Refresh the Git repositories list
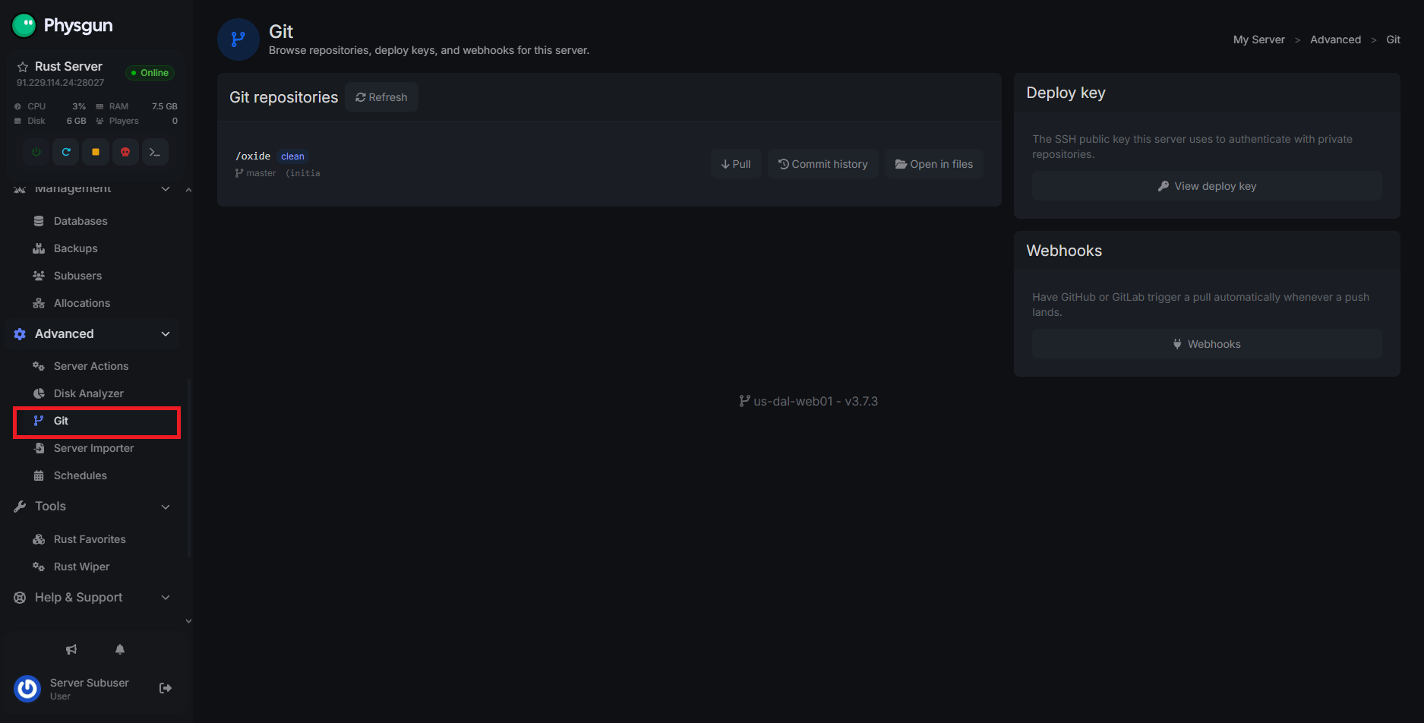1424x723 pixels. [x=381, y=97]
